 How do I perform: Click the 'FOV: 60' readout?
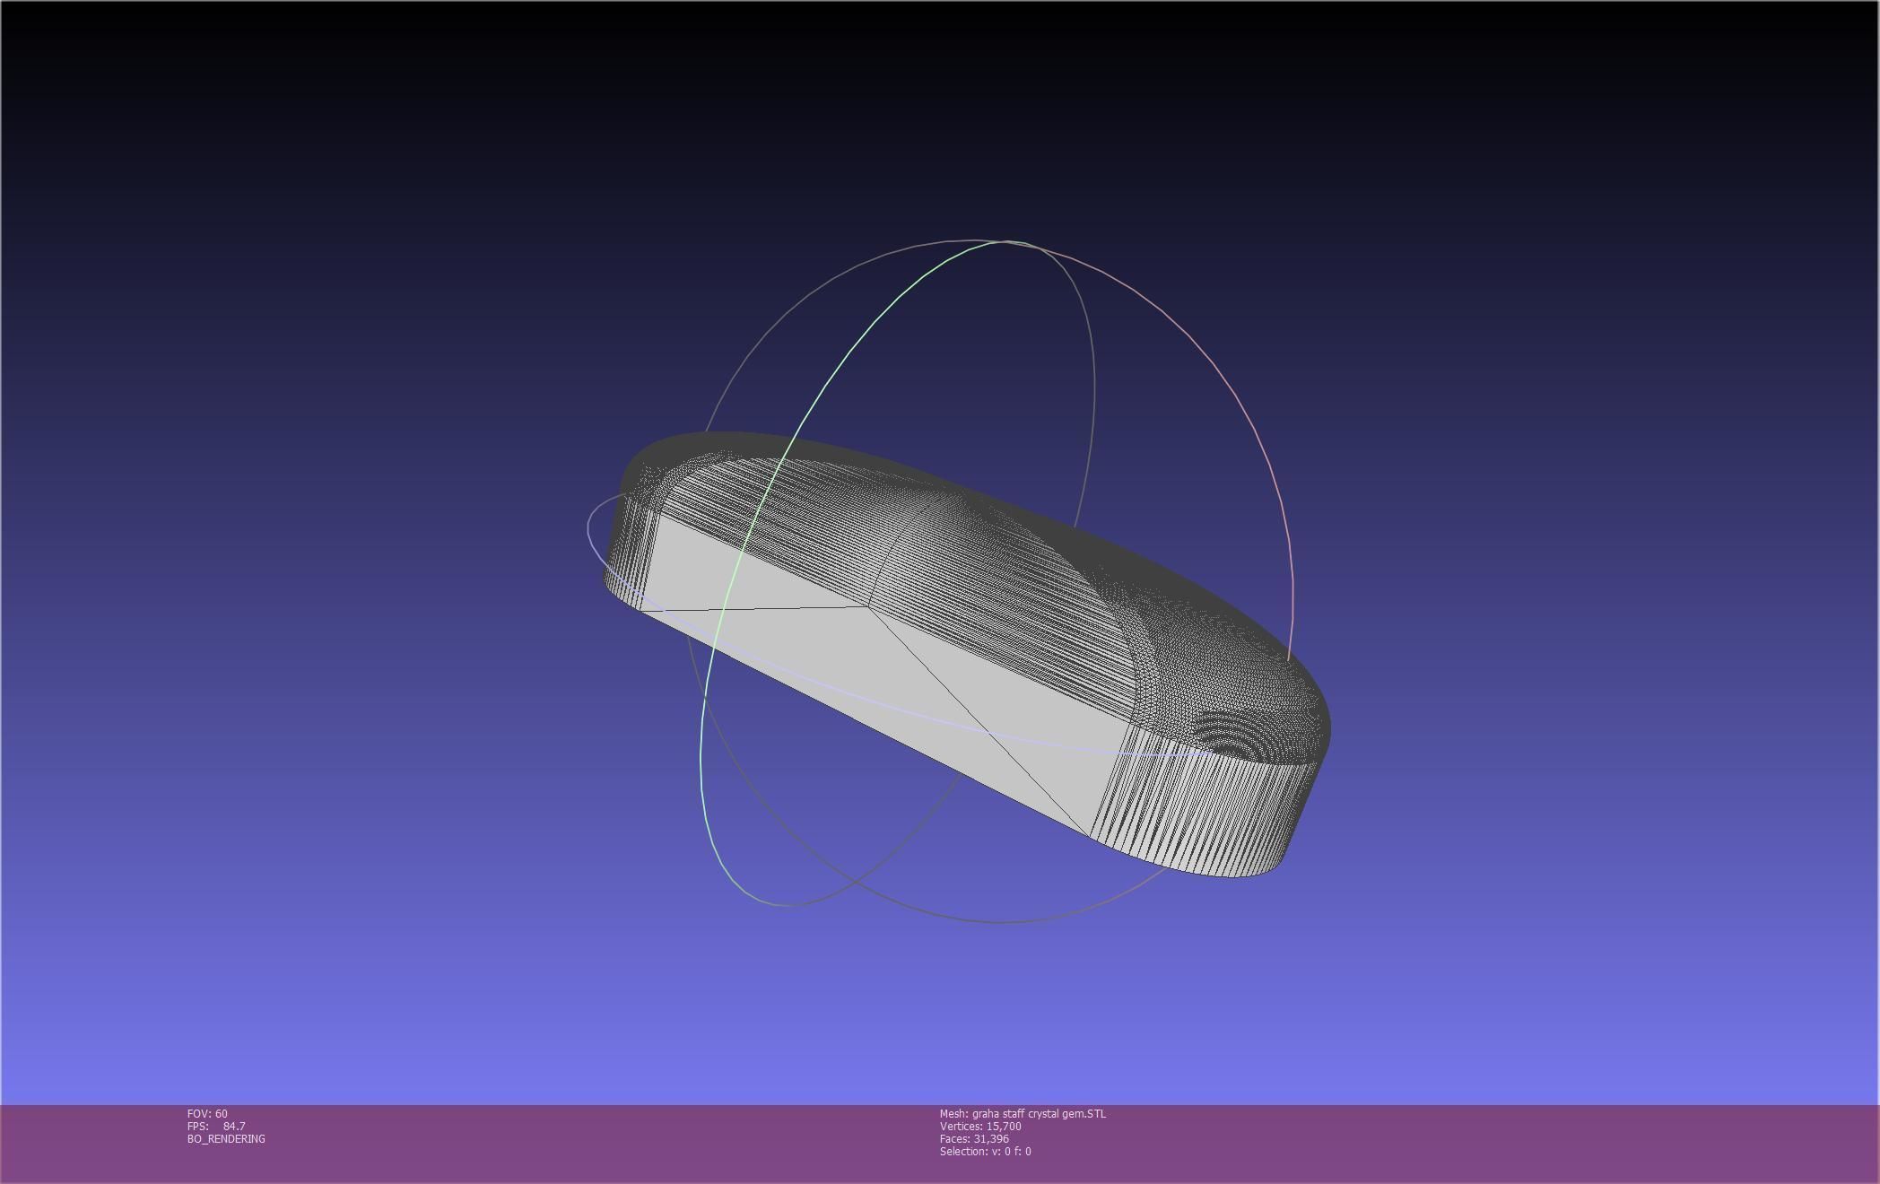point(207,1113)
